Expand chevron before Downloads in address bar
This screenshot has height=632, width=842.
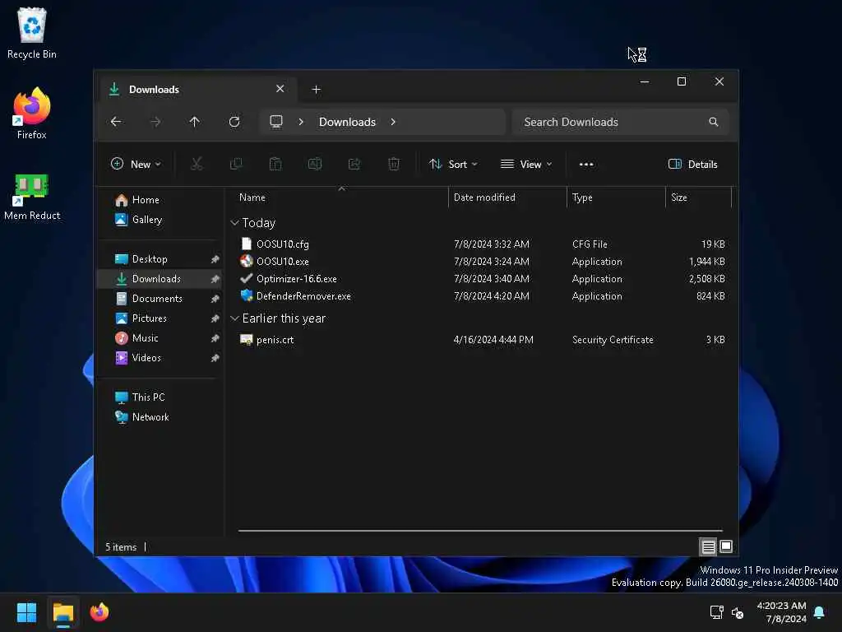click(x=301, y=122)
